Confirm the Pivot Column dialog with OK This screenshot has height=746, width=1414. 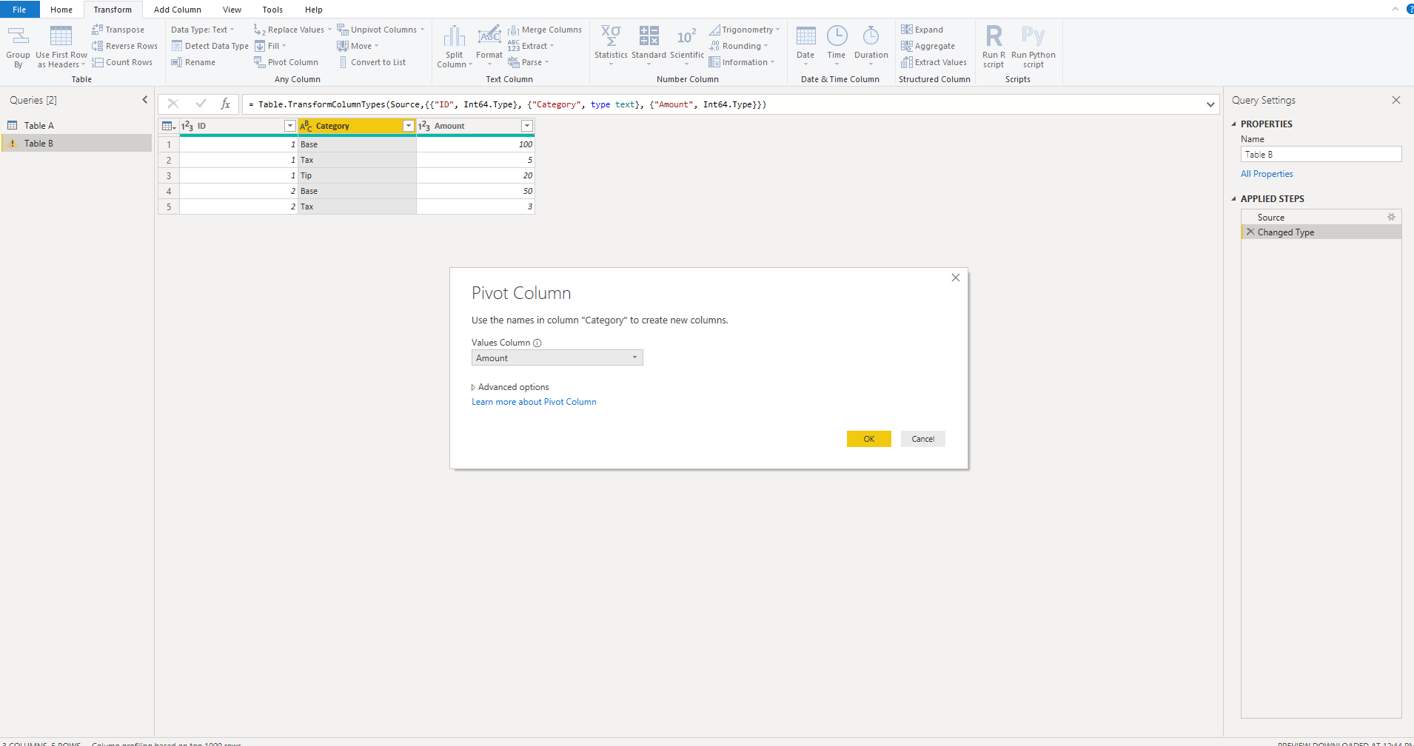point(869,439)
